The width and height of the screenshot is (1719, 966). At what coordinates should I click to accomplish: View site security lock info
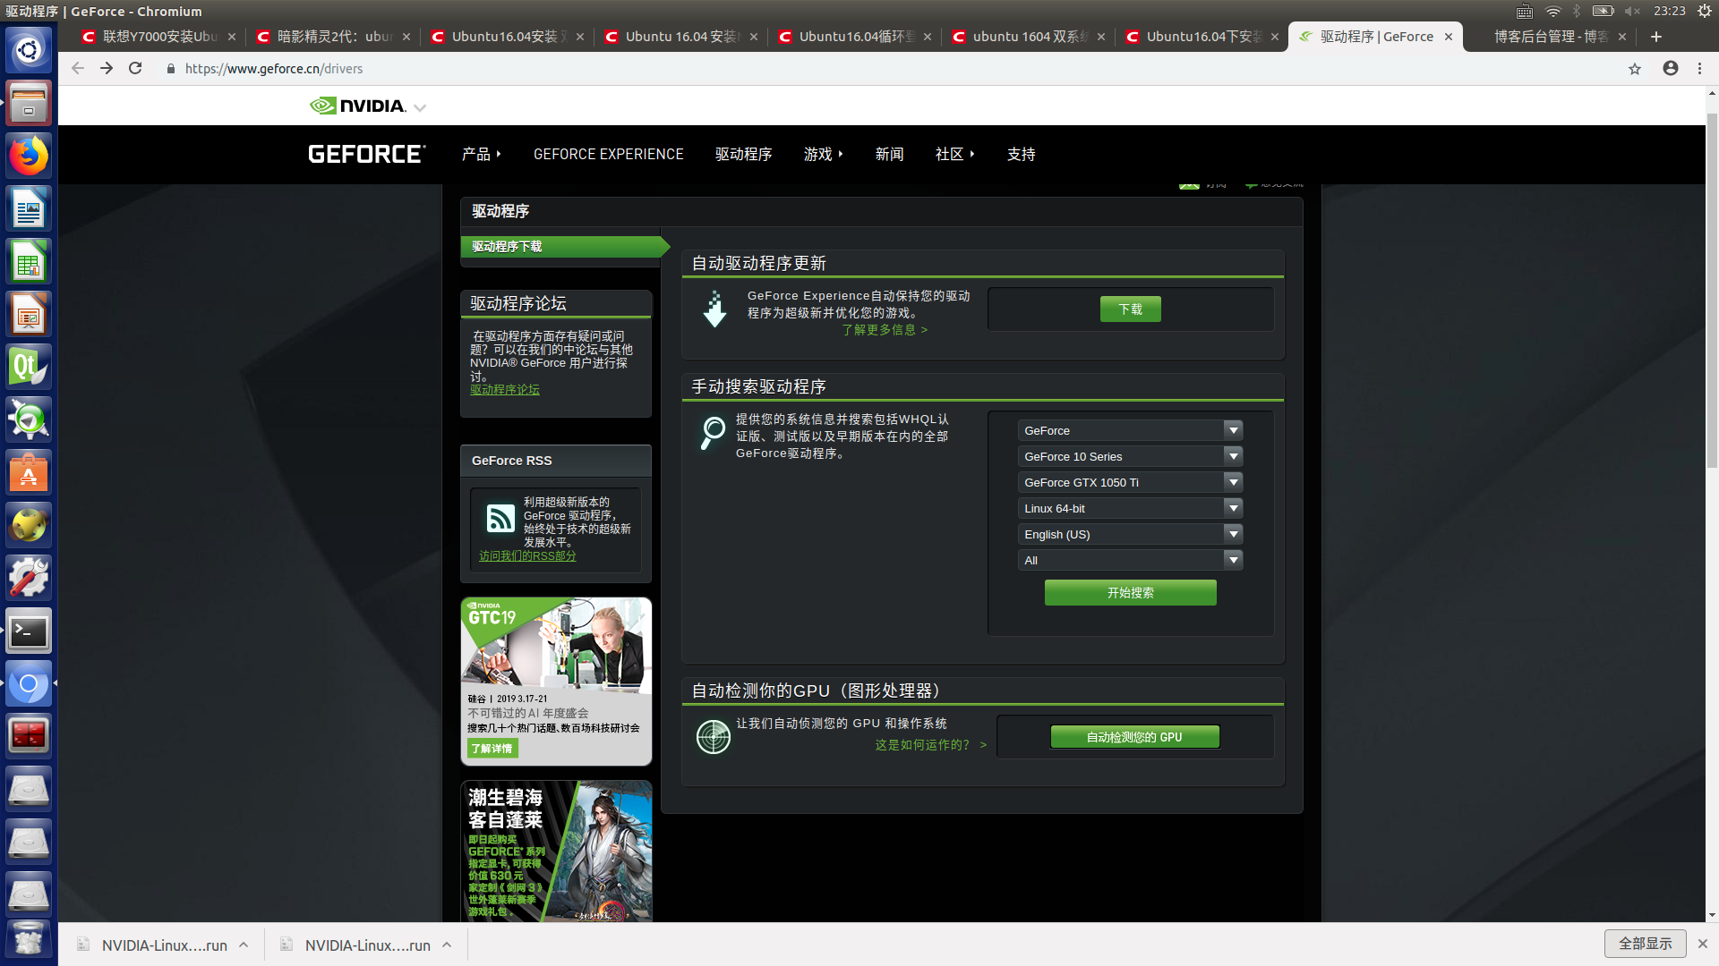(171, 69)
